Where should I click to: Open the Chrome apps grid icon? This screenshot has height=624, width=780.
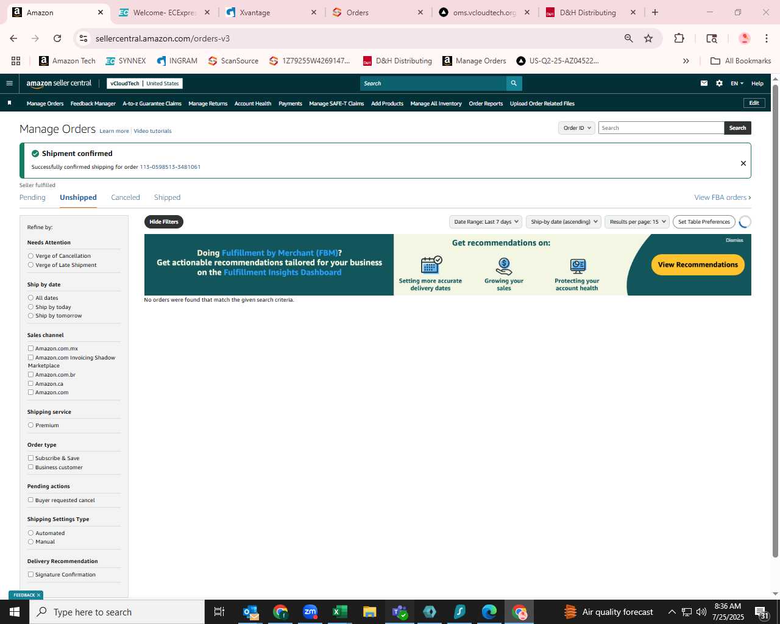[x=16, y=61]
